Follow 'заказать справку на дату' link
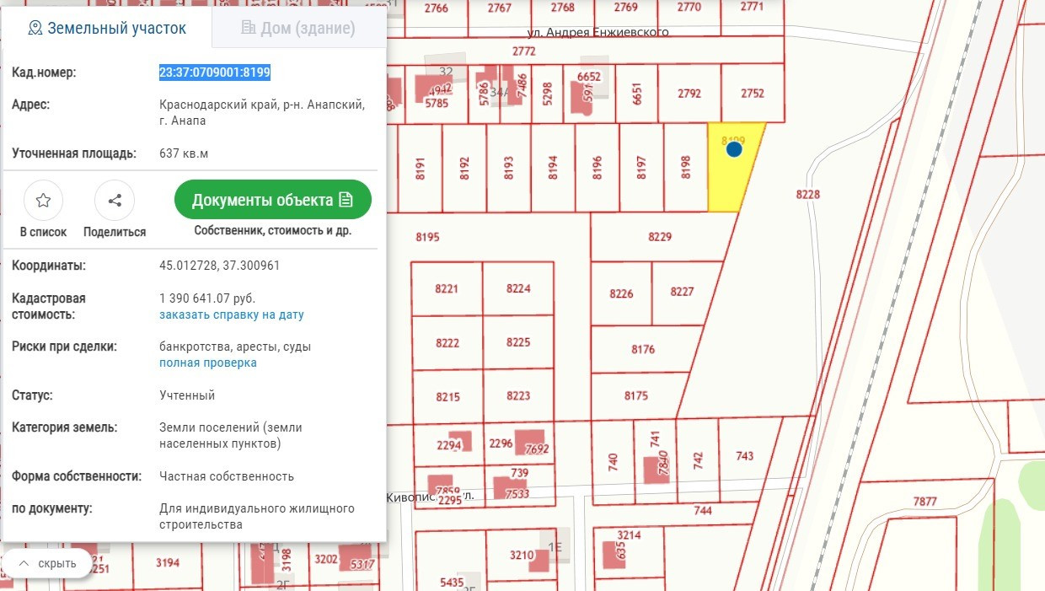The image size is (1045, 591). pyautogui.click(x=232, y=314)
